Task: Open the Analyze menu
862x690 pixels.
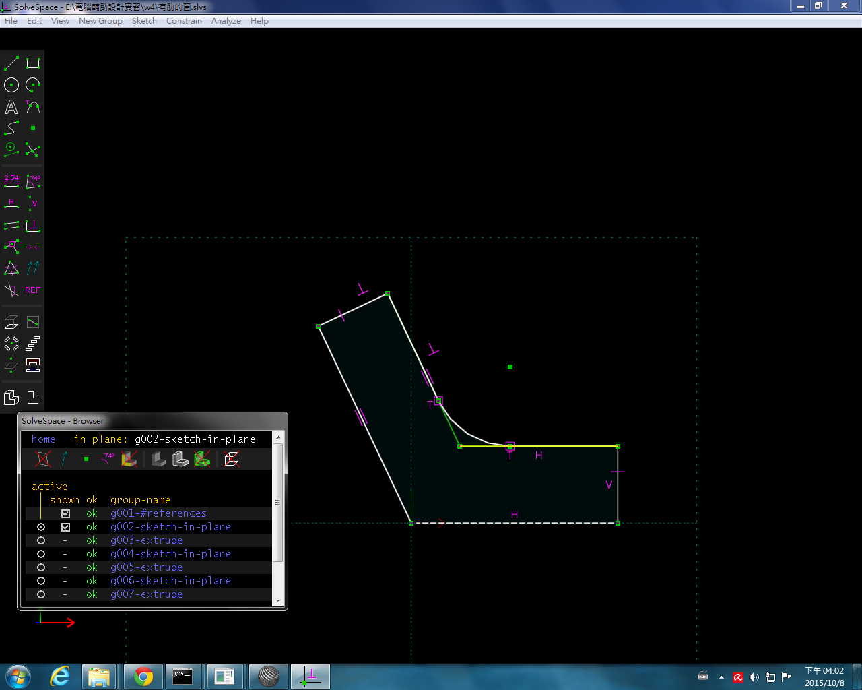Action: [x=226, y=21]
